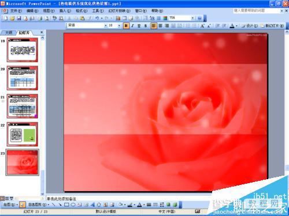Choose line style on drawing toolbar
The image size is (289, 216).
pos(149,204)
